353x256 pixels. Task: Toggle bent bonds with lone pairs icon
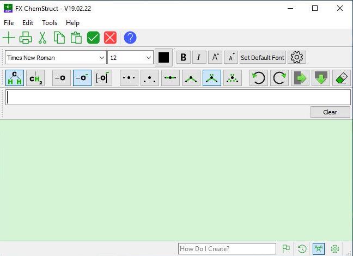[x=212, y=78]
